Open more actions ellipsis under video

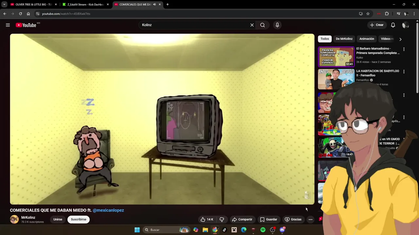click(x=310, y=219)
